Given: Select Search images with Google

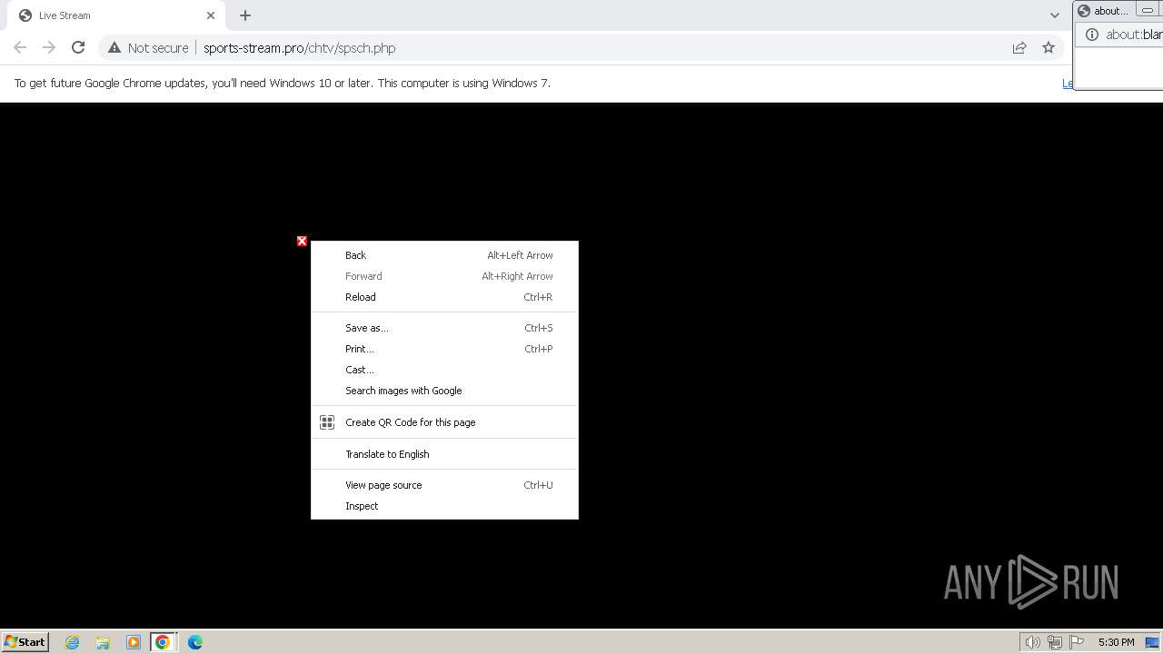Looking at the screenshot, I should pos(444,391).
